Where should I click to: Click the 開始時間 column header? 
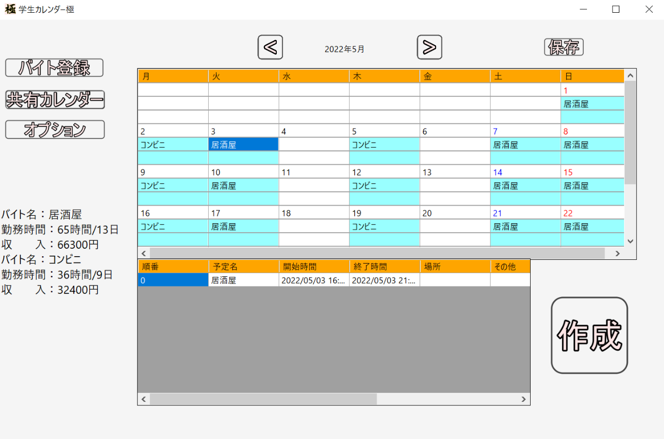coord(313,267)
